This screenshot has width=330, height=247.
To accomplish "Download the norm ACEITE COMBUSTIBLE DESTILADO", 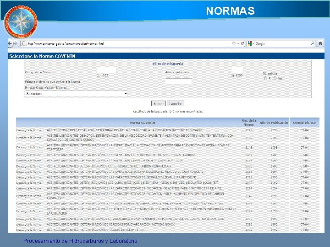I will (29, 130).
